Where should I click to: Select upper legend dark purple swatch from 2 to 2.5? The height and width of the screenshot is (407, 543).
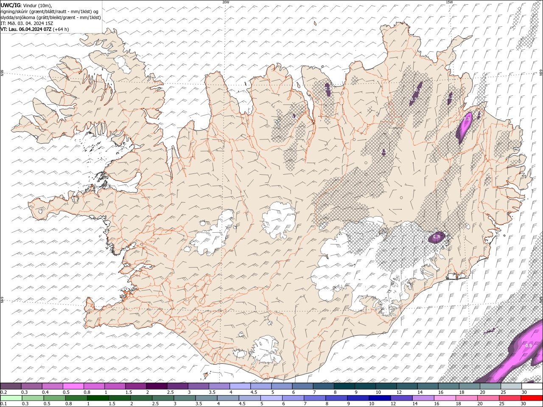[157, 386]
